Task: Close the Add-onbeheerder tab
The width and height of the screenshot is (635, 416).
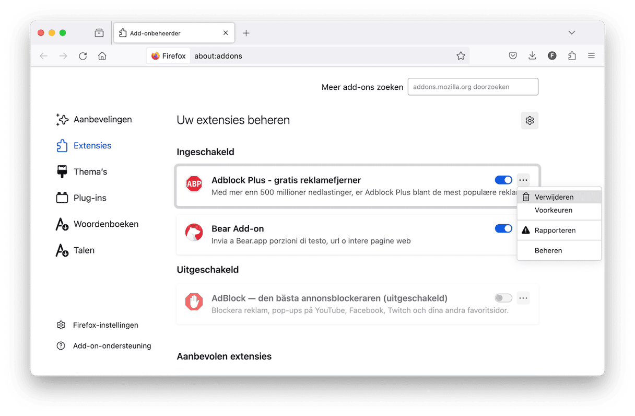Action: click(226, 33)
